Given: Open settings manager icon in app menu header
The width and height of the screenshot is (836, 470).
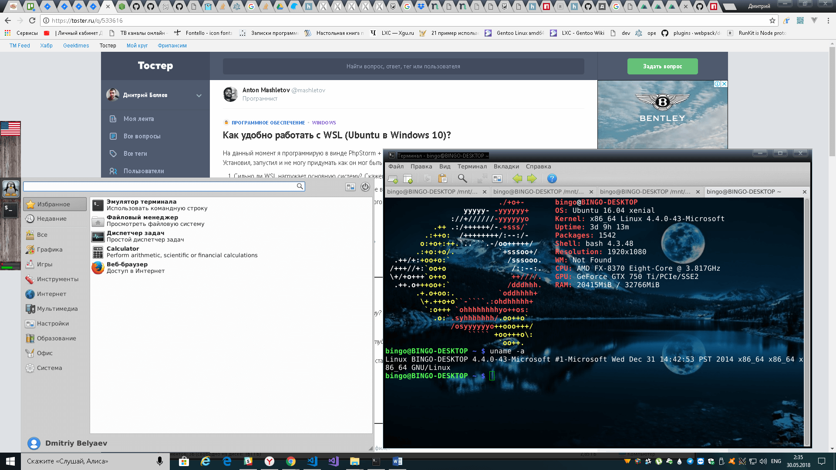Looking at the screenshot, I should point(351,187).
